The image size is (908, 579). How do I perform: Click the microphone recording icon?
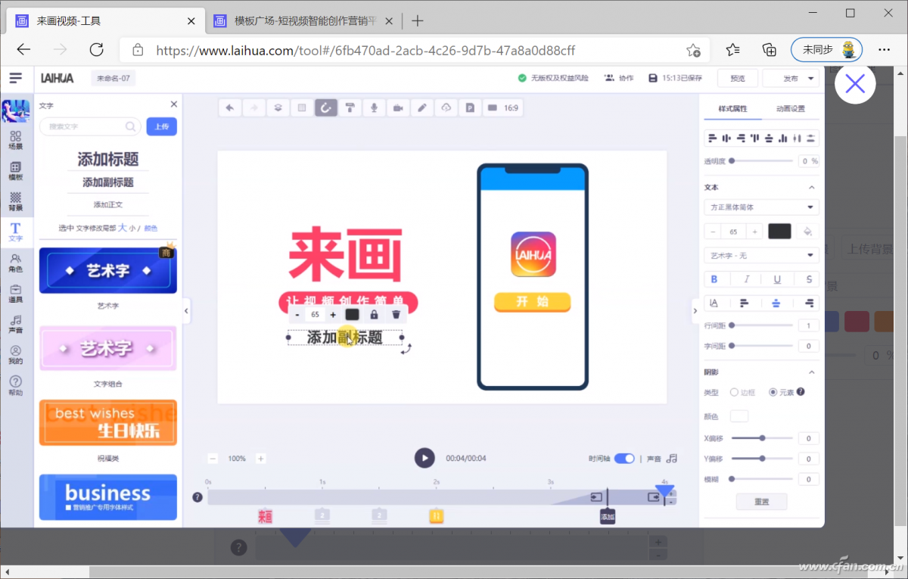(x=374, y=108)
